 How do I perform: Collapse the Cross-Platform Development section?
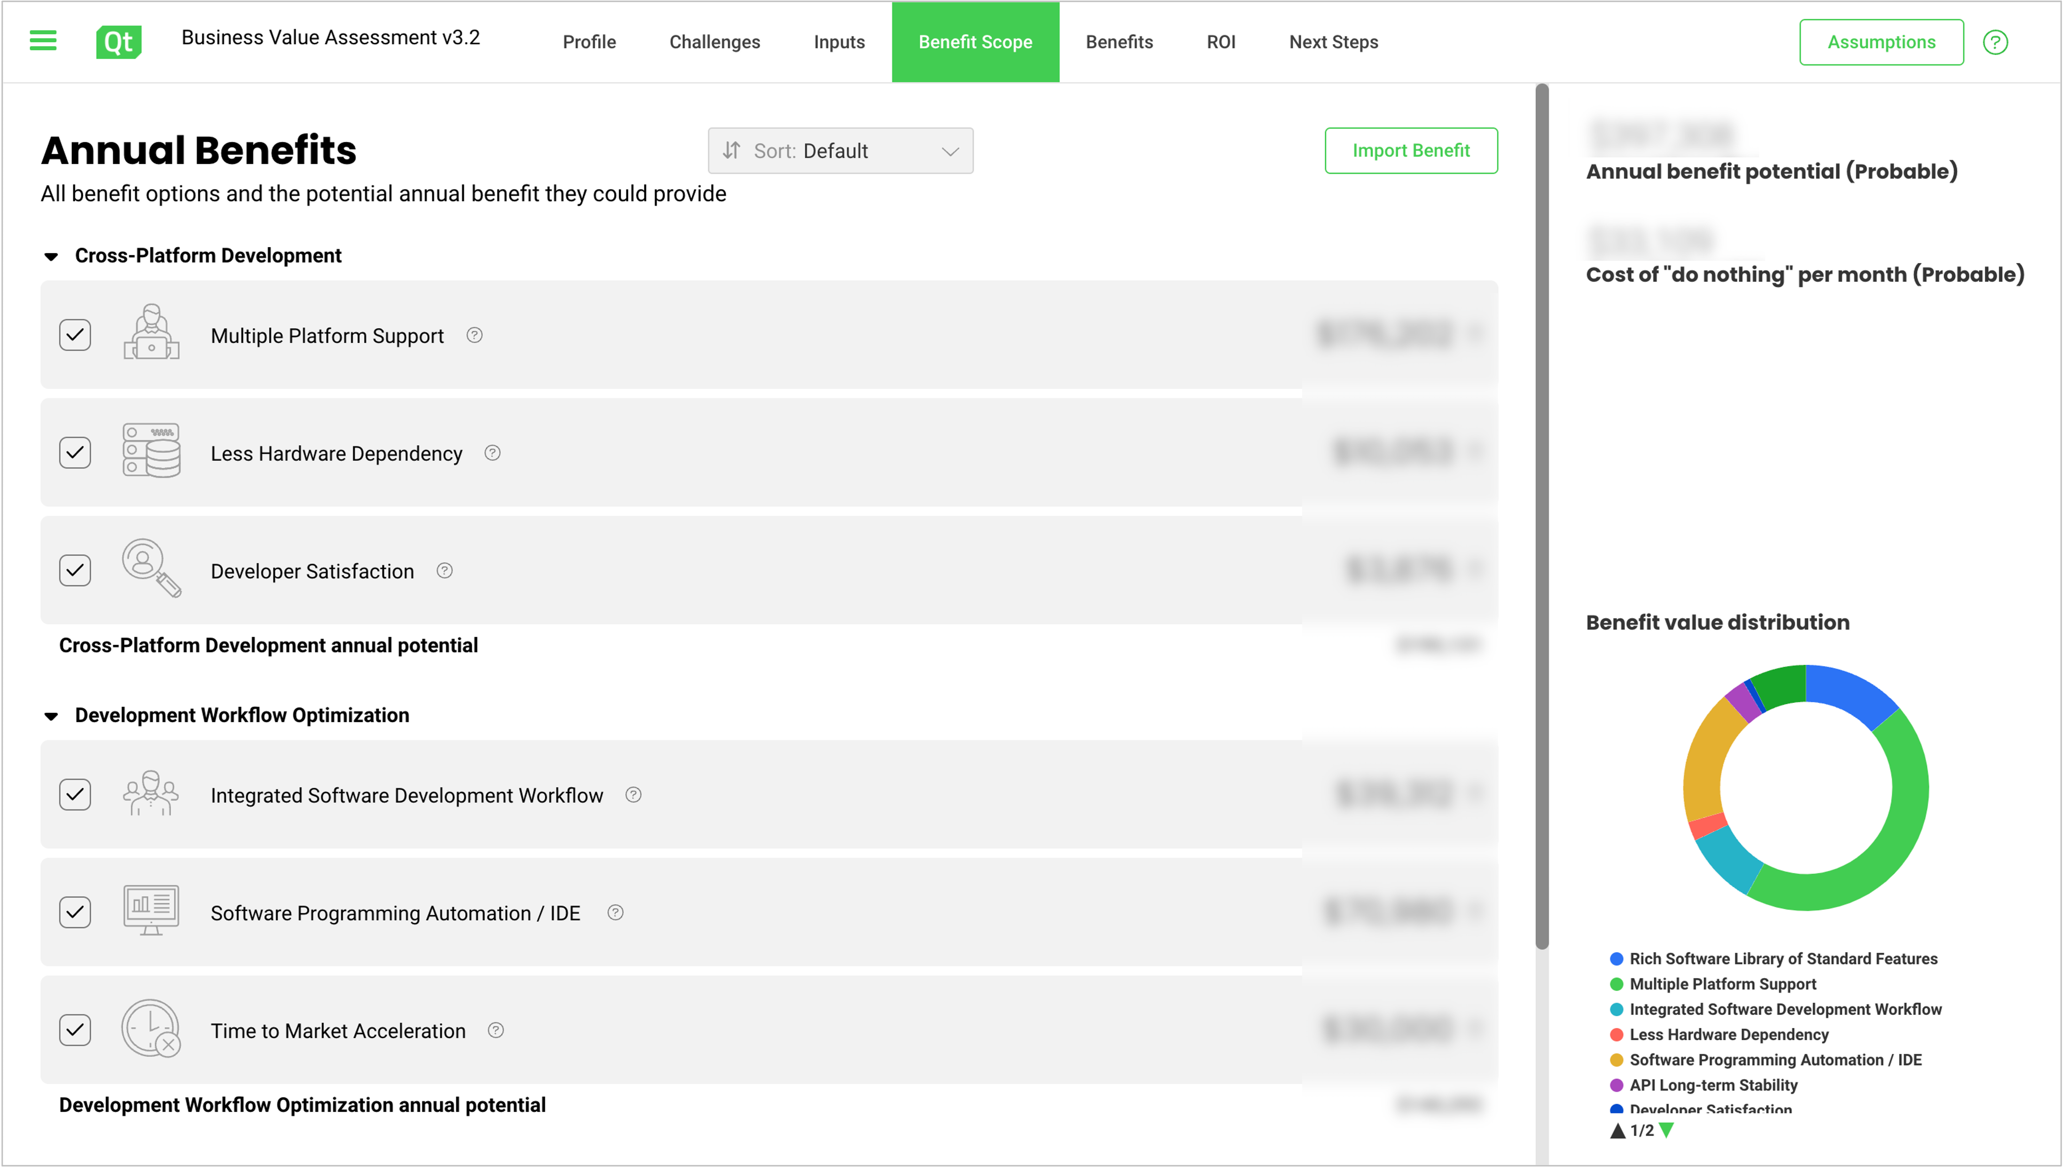point(51,257)
